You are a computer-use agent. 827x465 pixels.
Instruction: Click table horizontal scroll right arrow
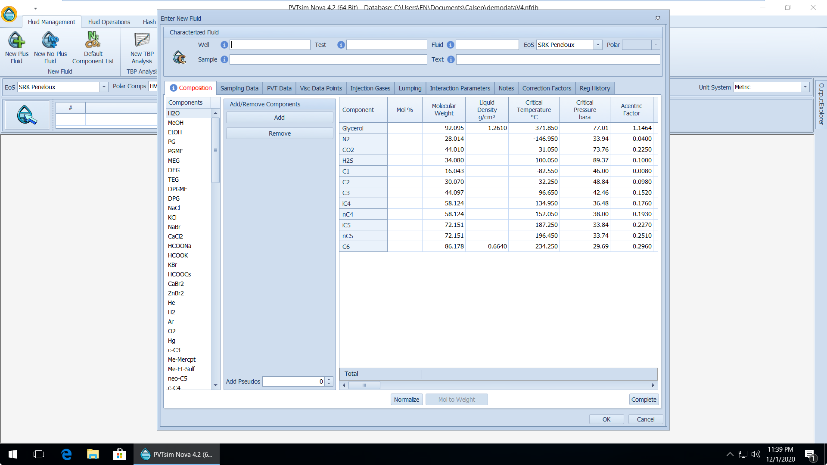(653, 385)
